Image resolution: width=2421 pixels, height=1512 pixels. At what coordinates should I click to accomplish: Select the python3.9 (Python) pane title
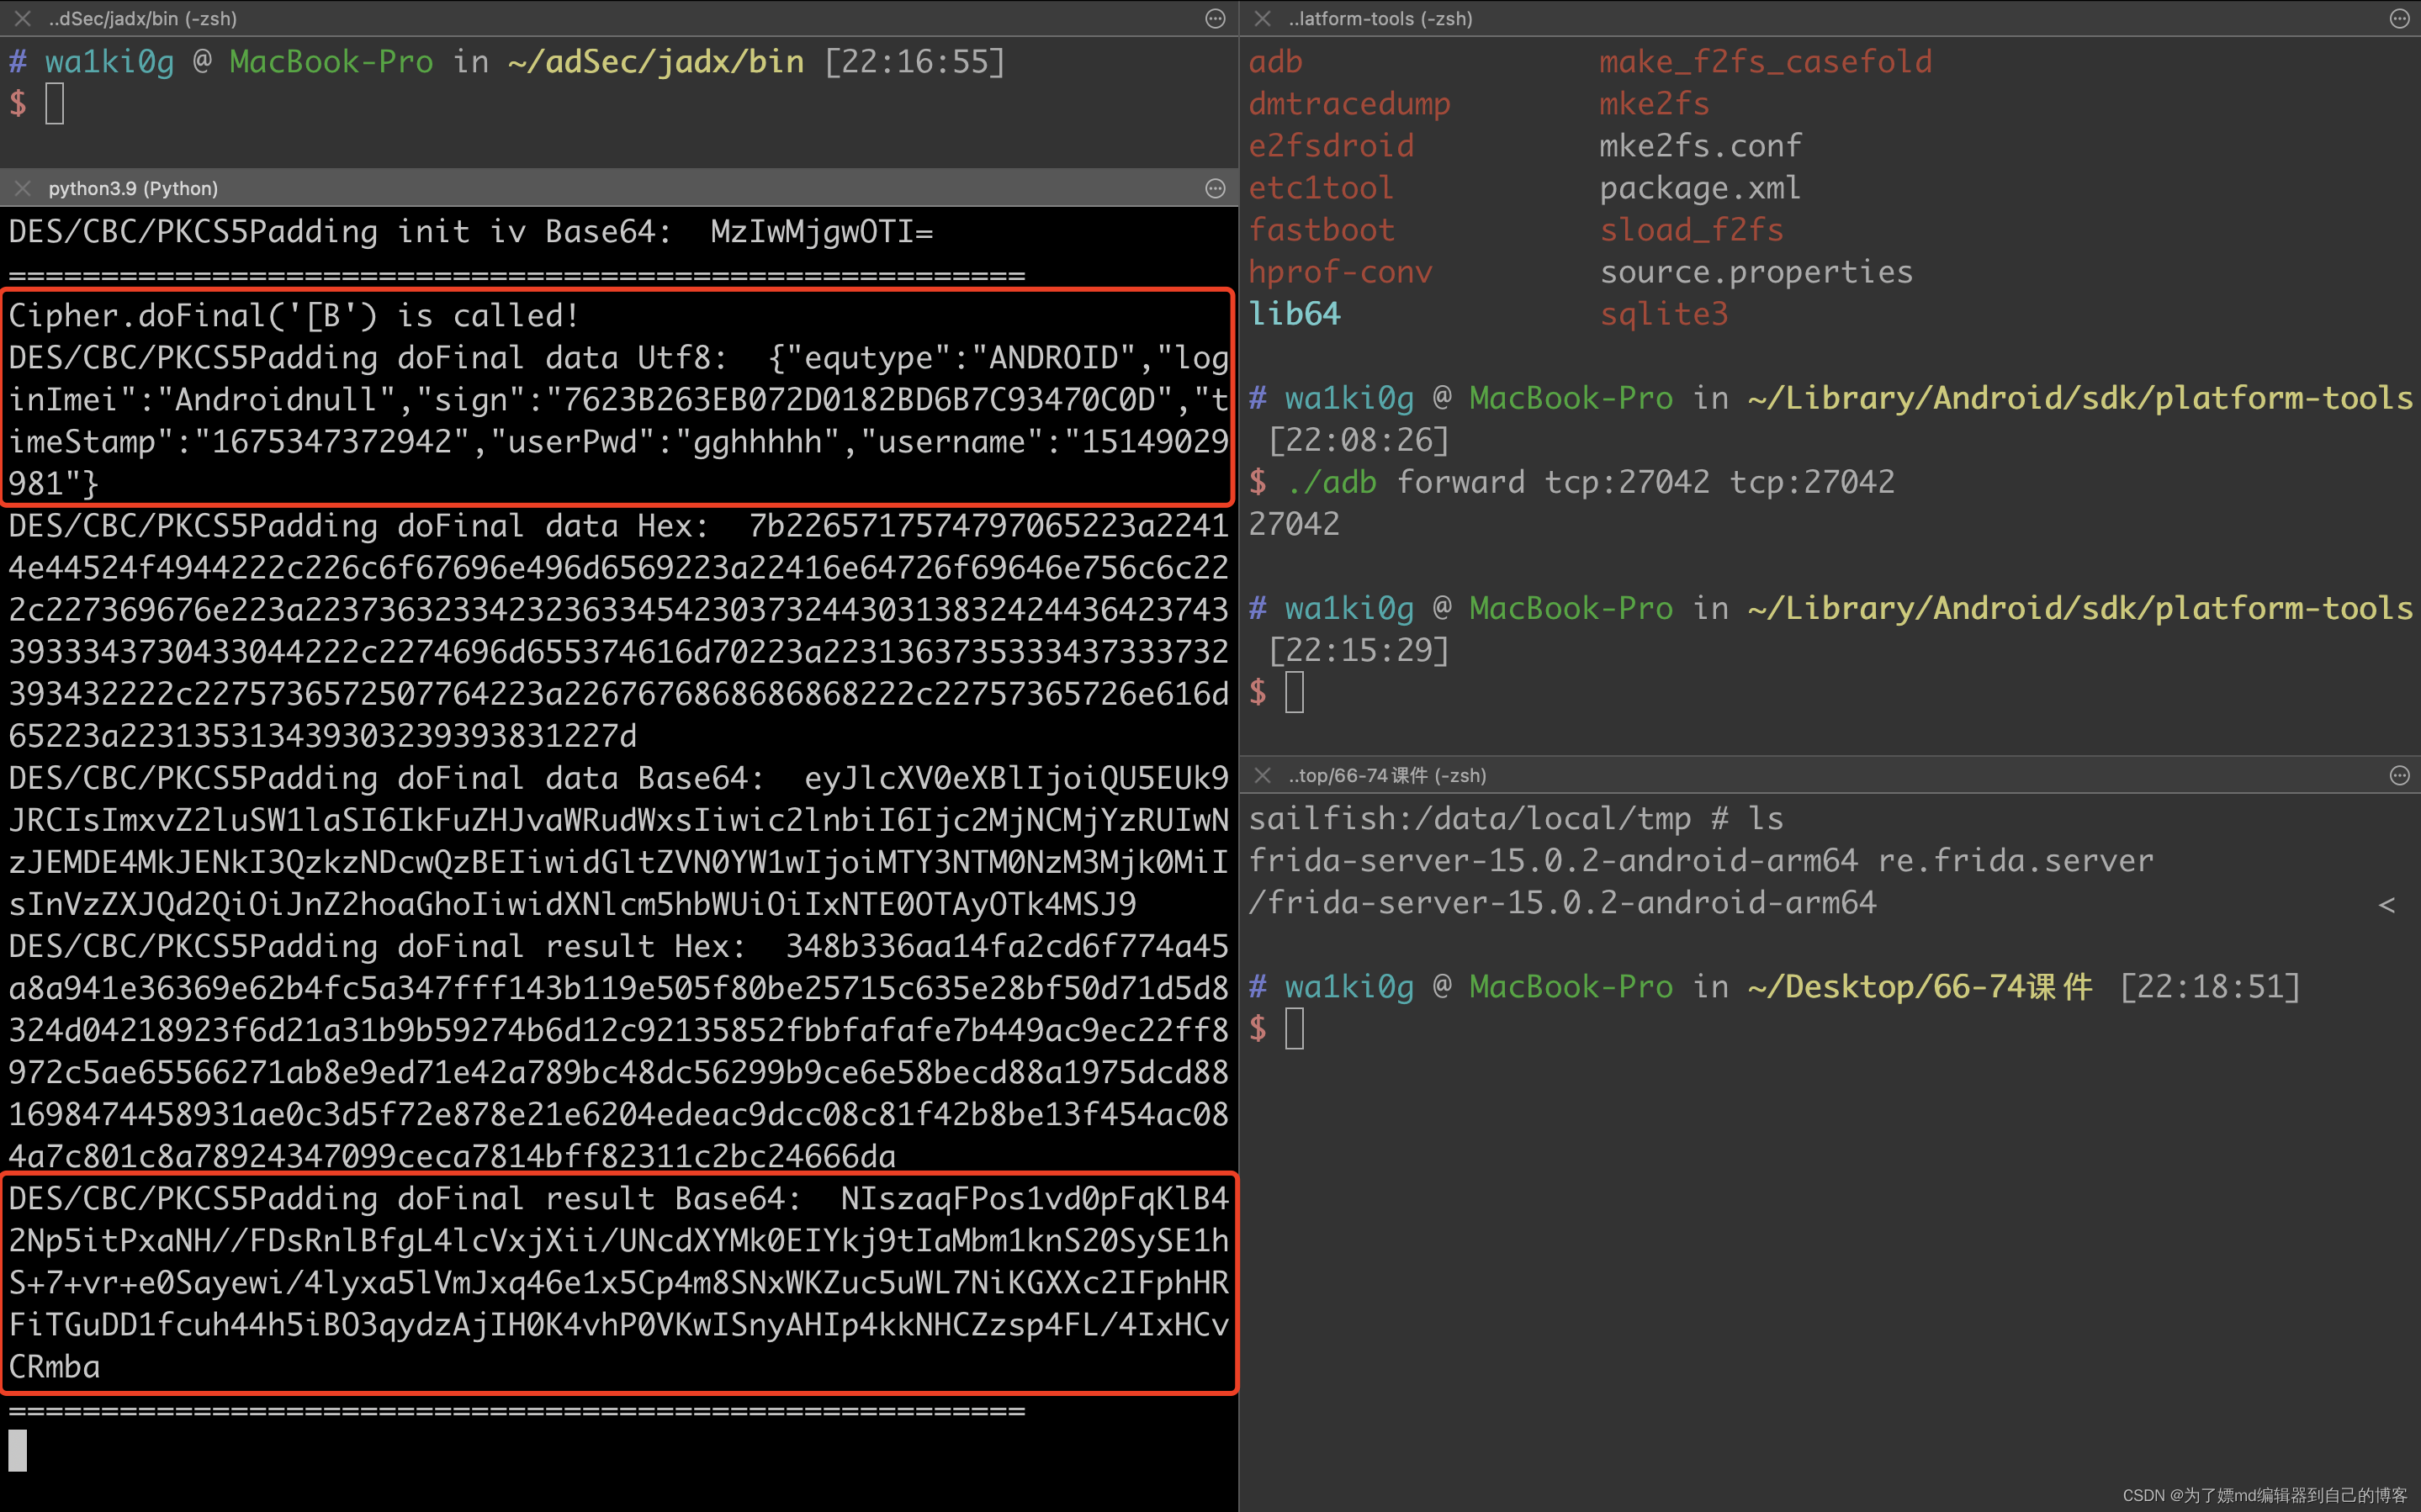tap(133, 188)
